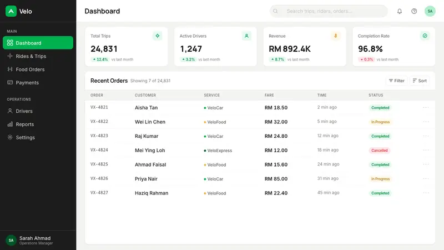
Task: Select customer Raj Kumar
Action: click(147, 136)
